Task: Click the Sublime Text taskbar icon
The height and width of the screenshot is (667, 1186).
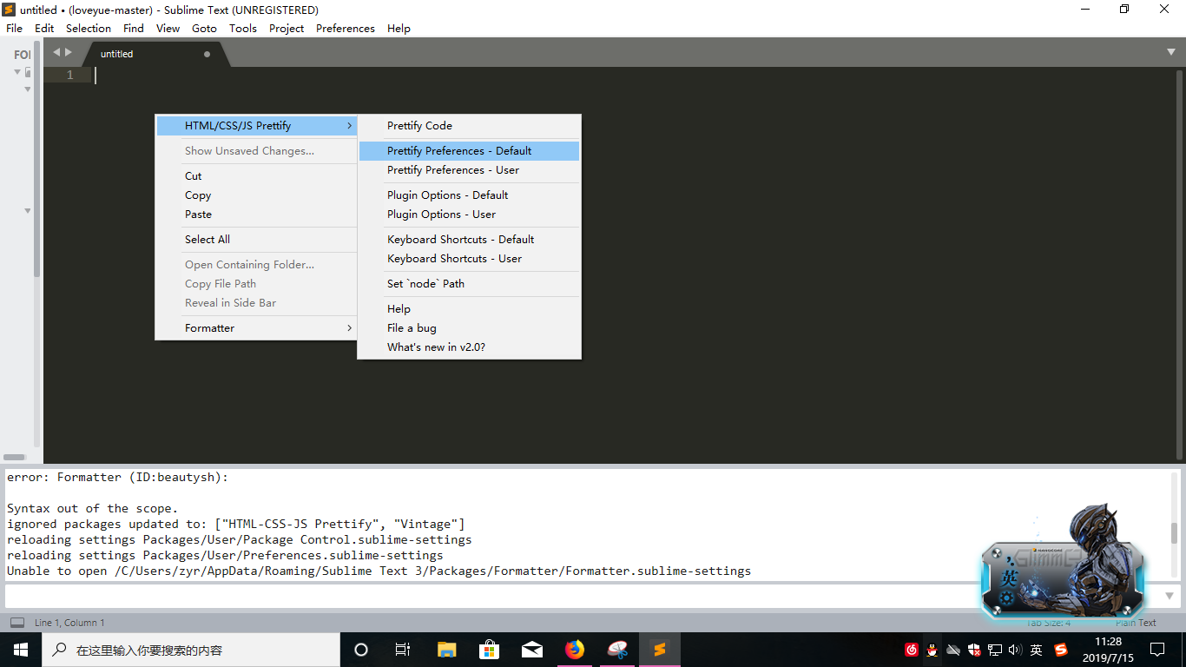Action: pyautogui.click(x=660, y=650)
